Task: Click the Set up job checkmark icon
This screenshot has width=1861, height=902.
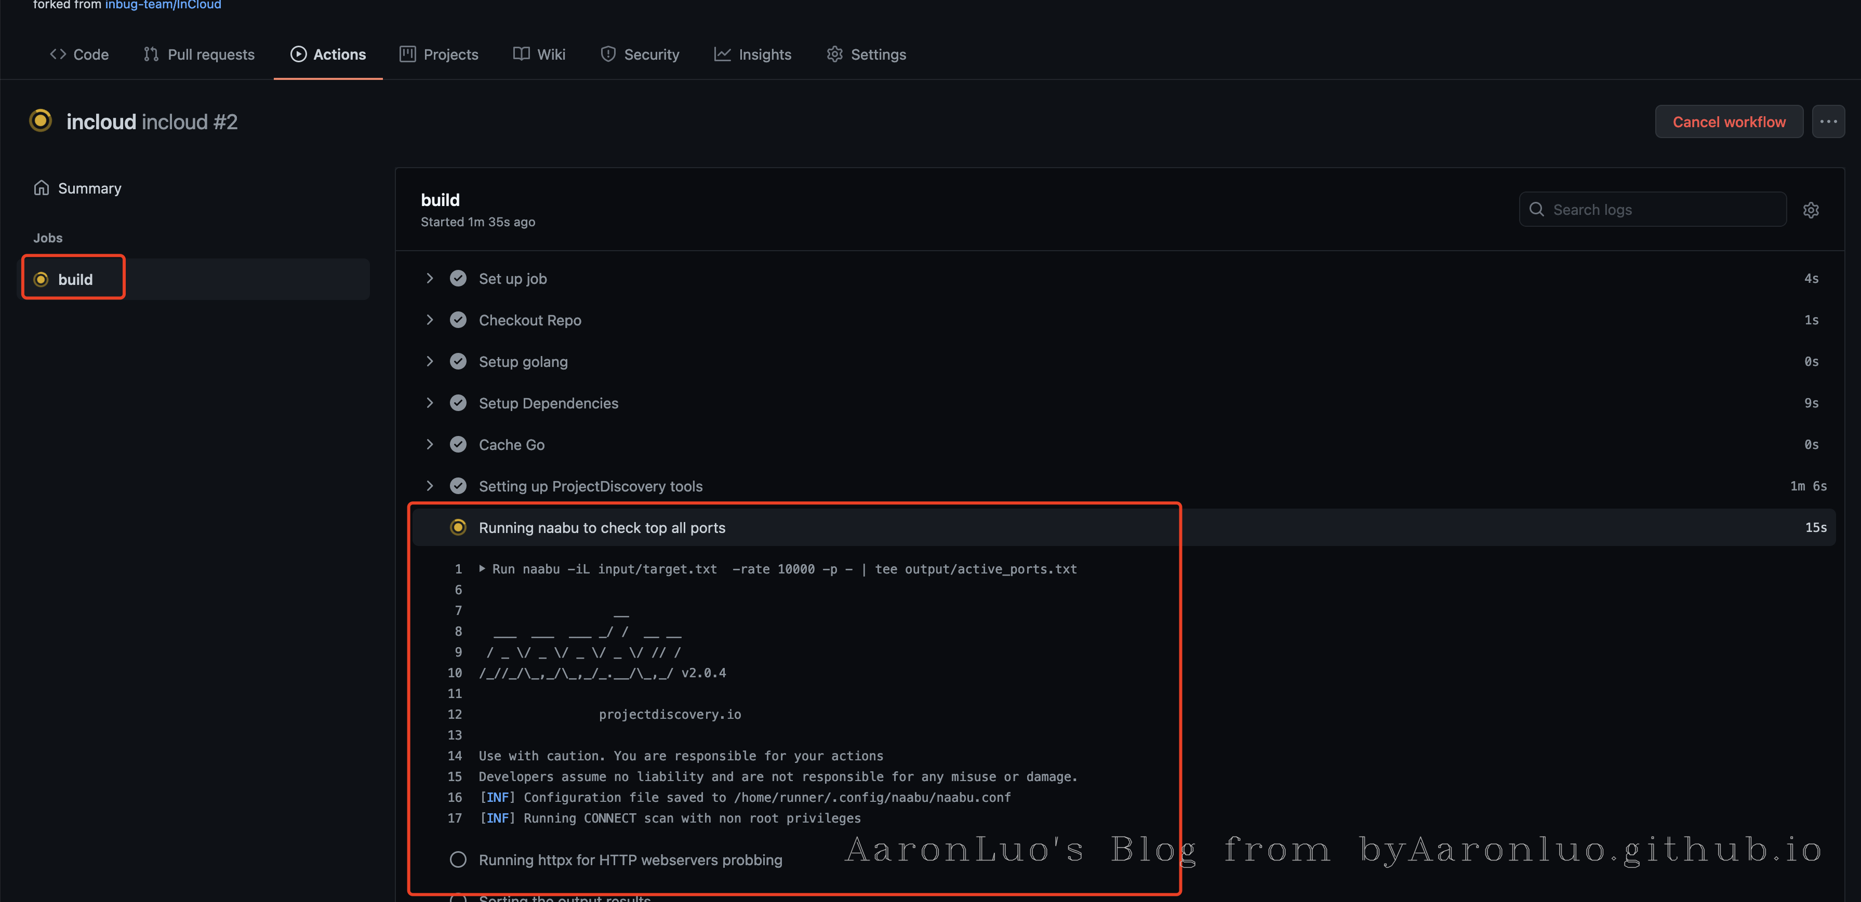Action: tap(458, 279)
